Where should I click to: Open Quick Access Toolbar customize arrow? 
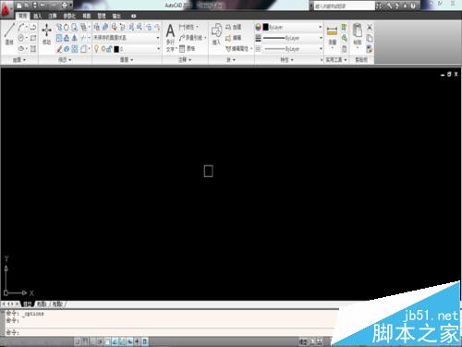(71, 5)
